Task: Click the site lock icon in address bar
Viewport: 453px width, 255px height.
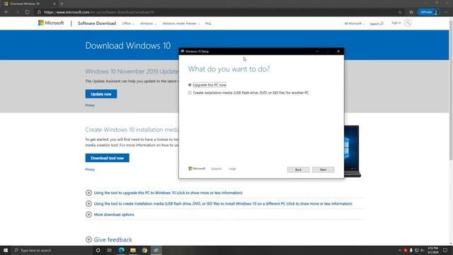Action: [x=39, y=12]
